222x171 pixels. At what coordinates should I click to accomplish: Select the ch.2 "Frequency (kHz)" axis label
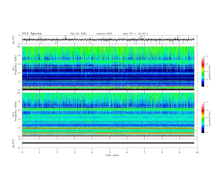[16, 111]
